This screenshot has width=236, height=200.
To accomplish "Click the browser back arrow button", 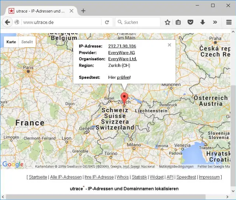I will [x=7, y=22].
